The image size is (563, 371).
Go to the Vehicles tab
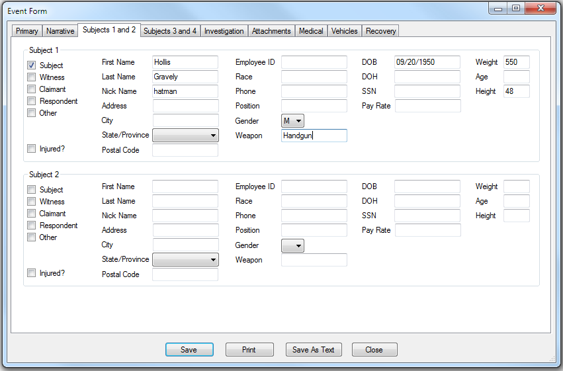[x=344, y=31]
